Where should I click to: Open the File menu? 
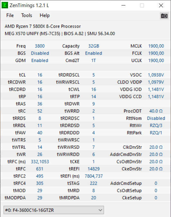10,15
